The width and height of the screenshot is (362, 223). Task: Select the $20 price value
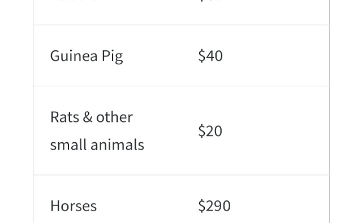(x=210, y=131)
